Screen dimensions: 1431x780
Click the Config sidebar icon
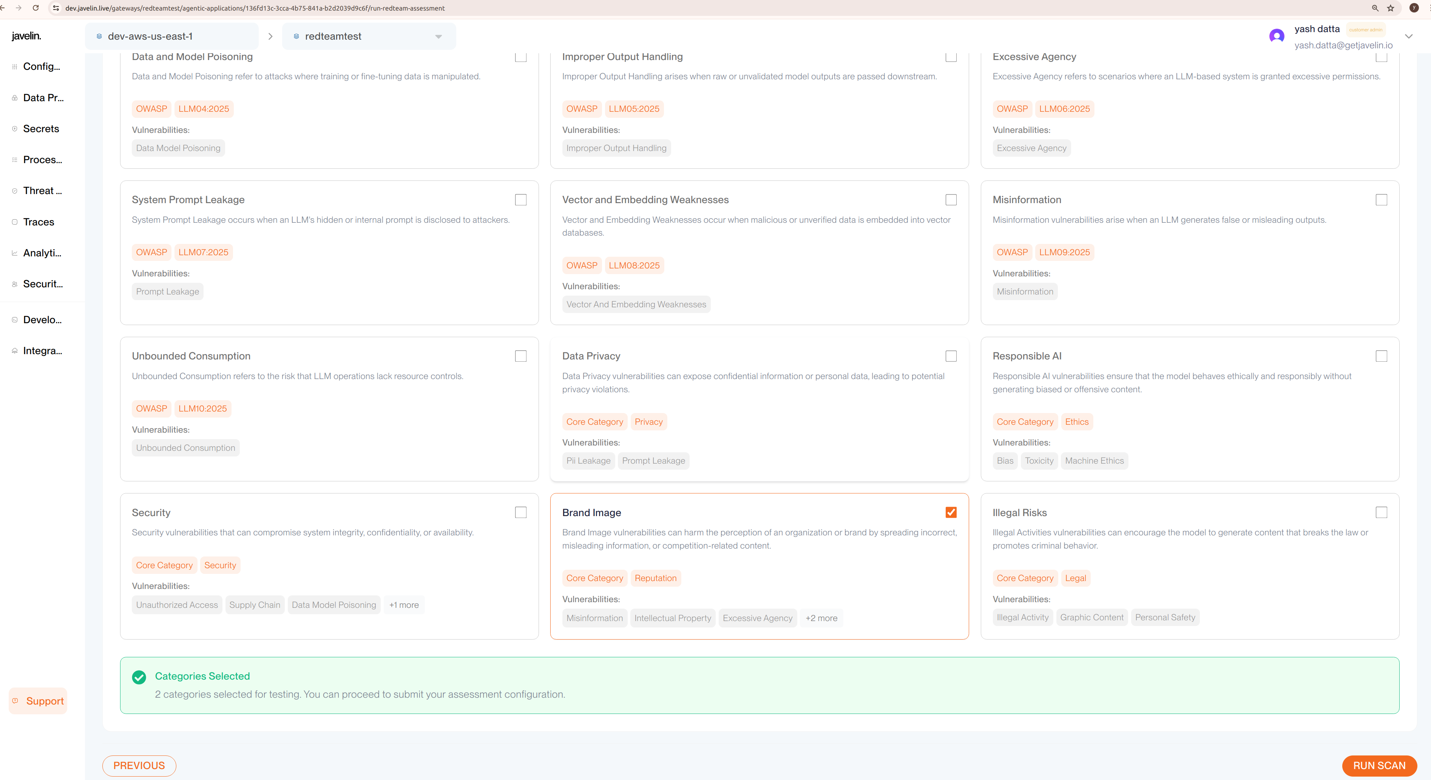point(14,66)
